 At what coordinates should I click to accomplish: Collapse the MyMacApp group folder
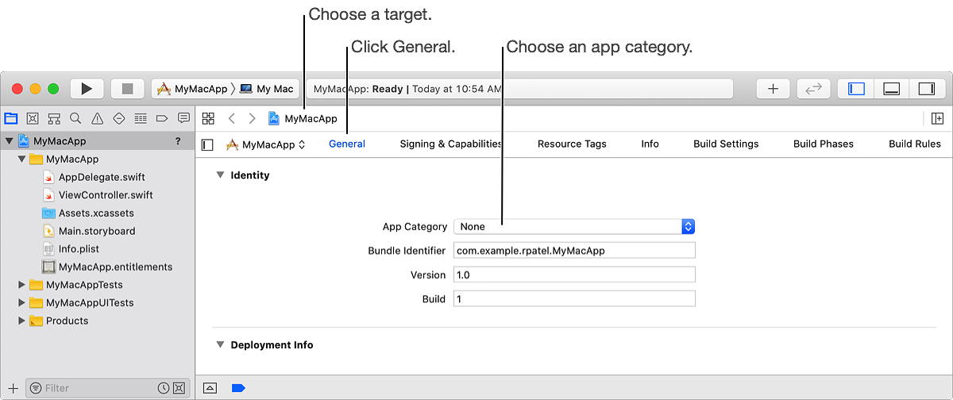tap(21, 160)
